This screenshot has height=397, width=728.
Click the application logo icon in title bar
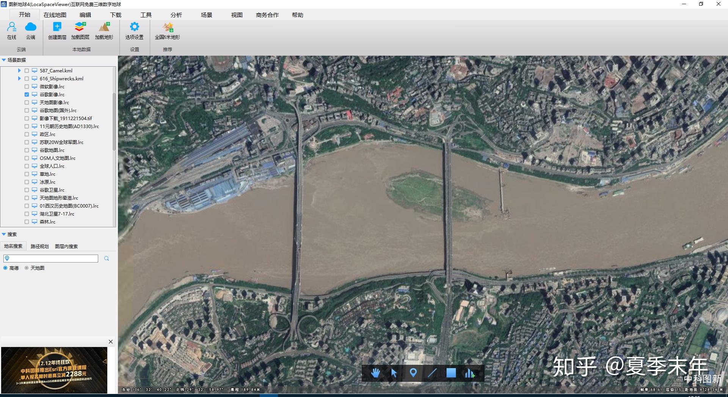pos(4,4)
